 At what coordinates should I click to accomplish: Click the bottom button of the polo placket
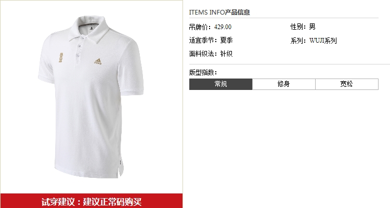pyautogui.click(x=78, y=56)
